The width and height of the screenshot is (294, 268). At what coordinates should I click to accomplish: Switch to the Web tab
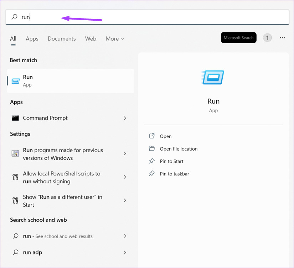(91, 38)
